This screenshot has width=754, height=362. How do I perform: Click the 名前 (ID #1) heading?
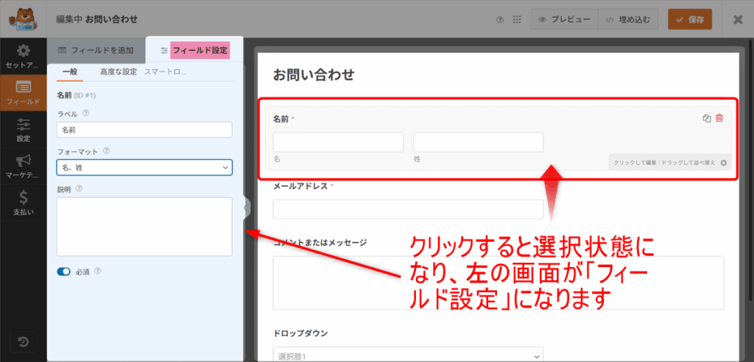coord(77,96)
